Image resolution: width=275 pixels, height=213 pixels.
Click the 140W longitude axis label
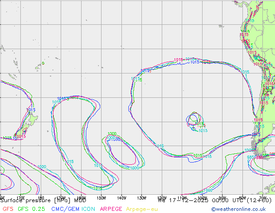(x=121, y=198)
